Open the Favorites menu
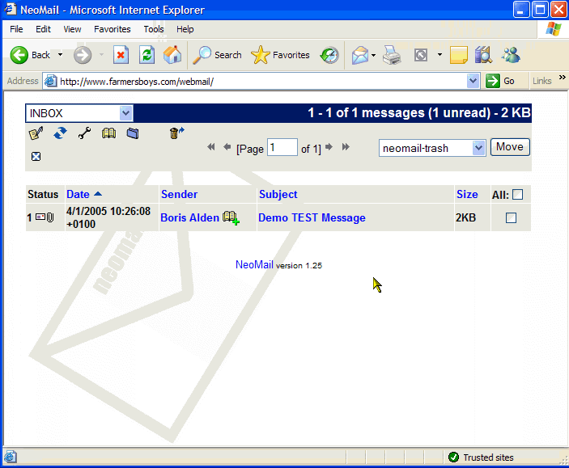The height and width of the screenshot is (468, 569). point(113,29)
